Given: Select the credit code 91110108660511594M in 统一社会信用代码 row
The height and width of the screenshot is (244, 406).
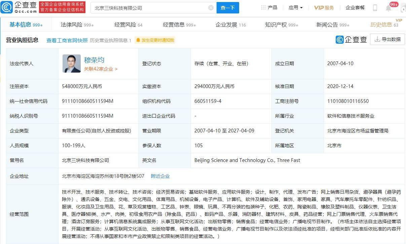Looking at the screenshot, I should tap(88, 101).
